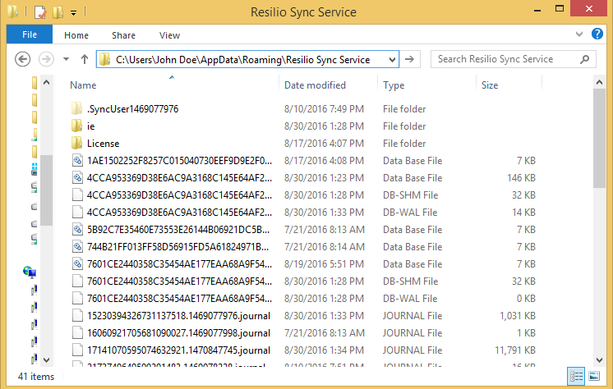Select the 4CCA953369D38 DB-WAL file icon
Screen dimensions: 613x389
click(77, 212)
